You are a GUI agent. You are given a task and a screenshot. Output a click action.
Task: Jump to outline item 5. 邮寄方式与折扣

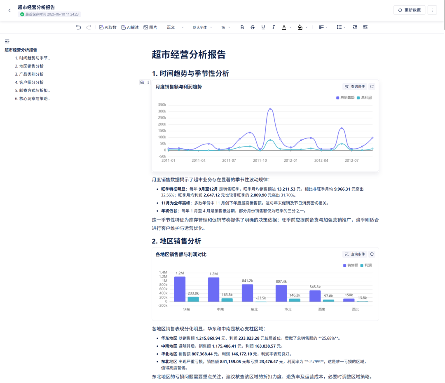tap(33, 91)
